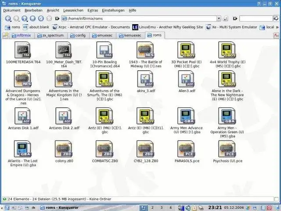Open the Xe Multi System Emulator bookmark

click(x=231, y=27)
